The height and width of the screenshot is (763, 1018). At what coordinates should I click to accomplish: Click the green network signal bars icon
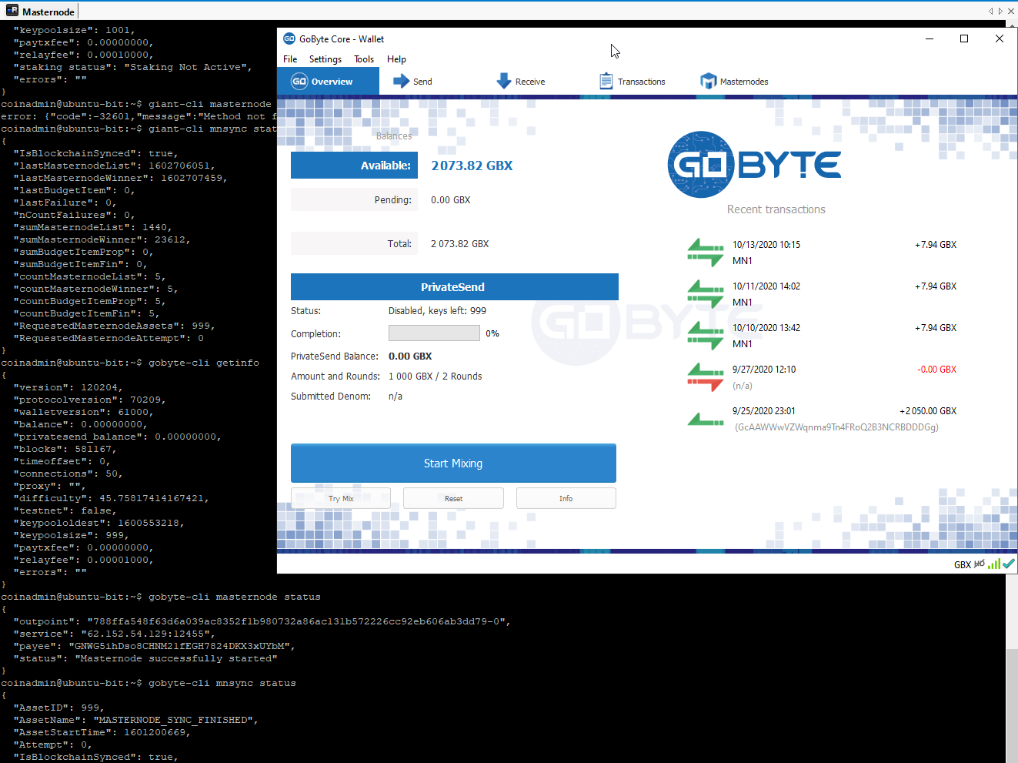[x=994, y=564]
